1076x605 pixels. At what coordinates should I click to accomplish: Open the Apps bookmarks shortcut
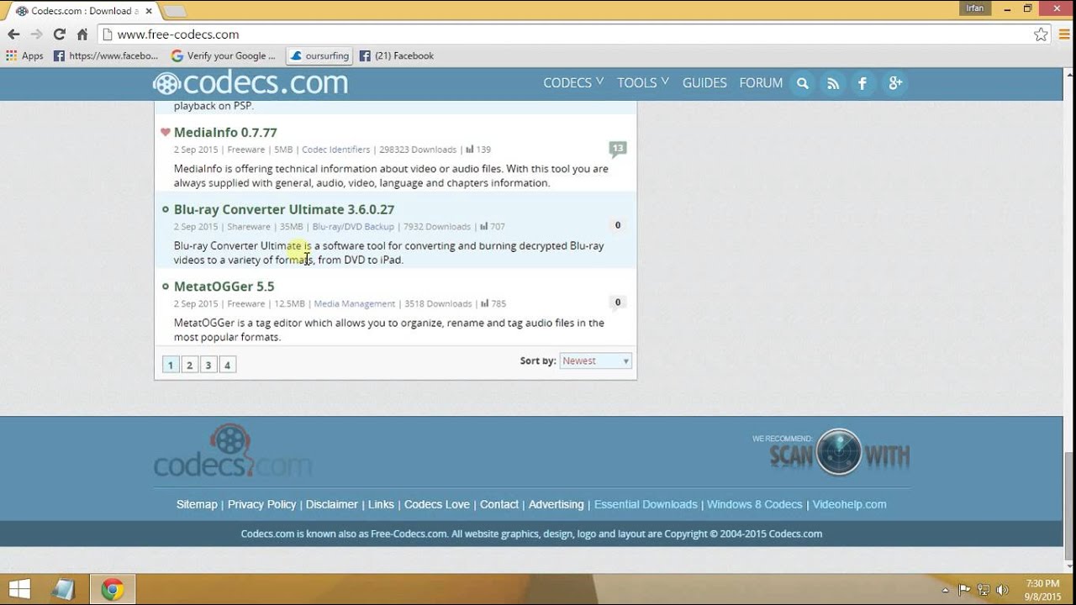24,55
